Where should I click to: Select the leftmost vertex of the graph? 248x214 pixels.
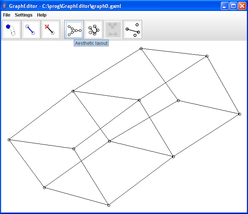[x=9, y=140]
